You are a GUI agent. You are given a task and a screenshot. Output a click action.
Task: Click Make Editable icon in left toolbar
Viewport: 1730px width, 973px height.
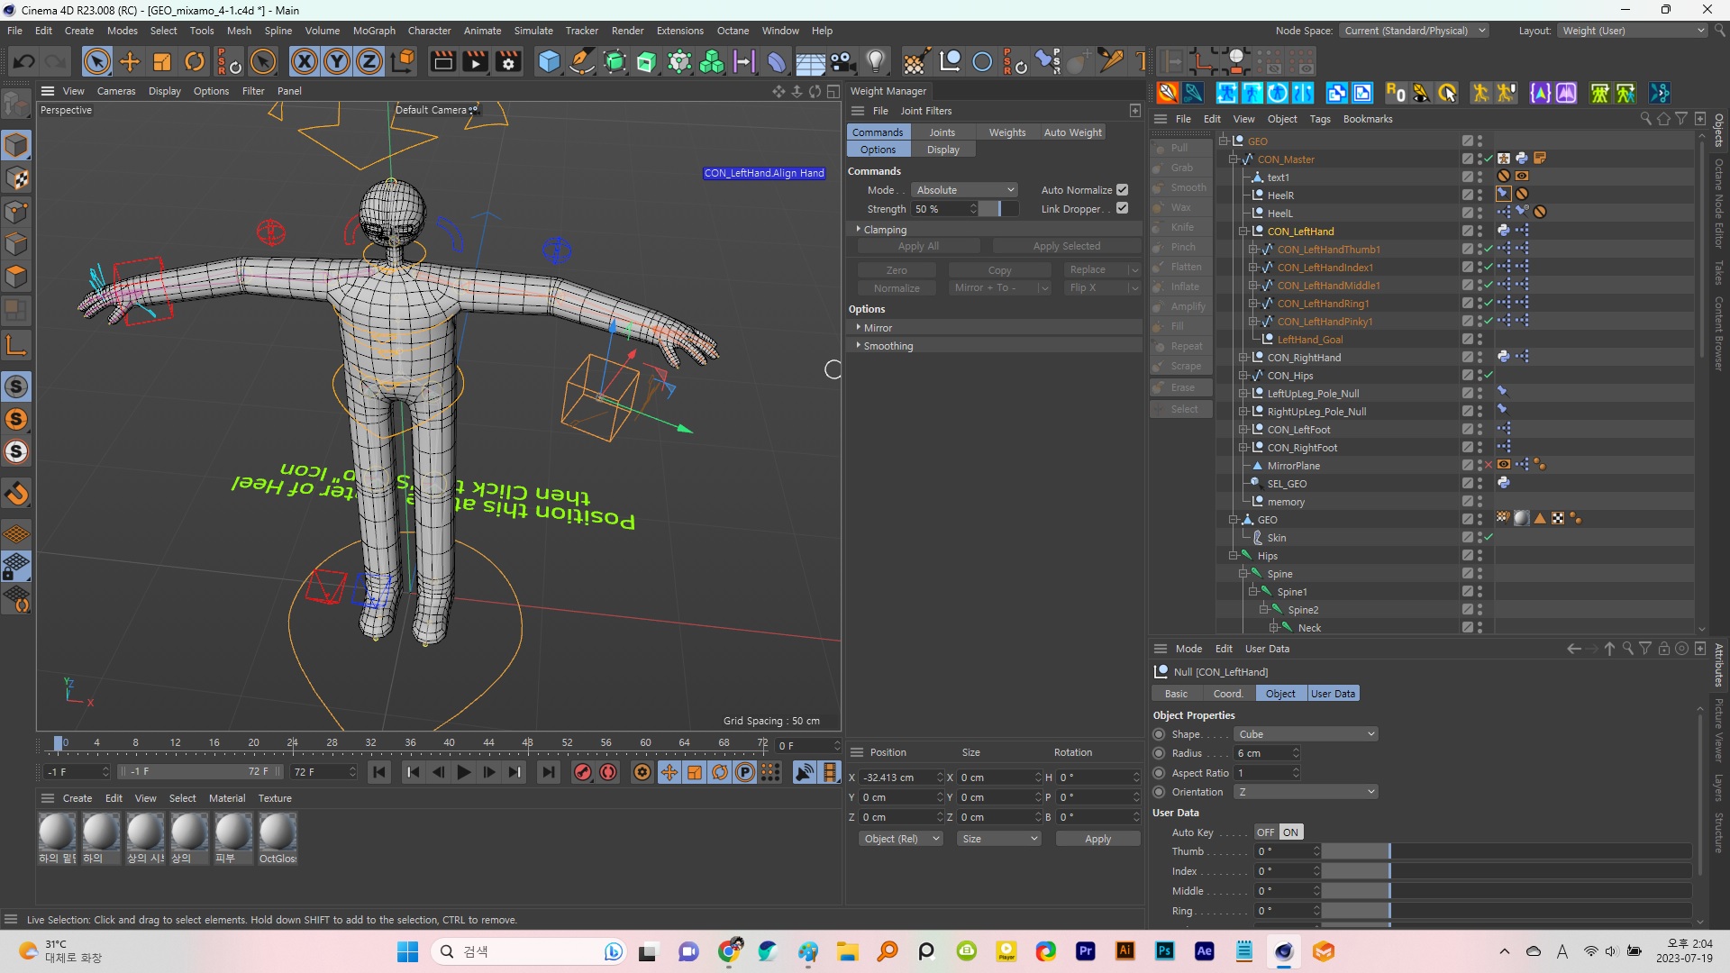(x=16, y=105)
